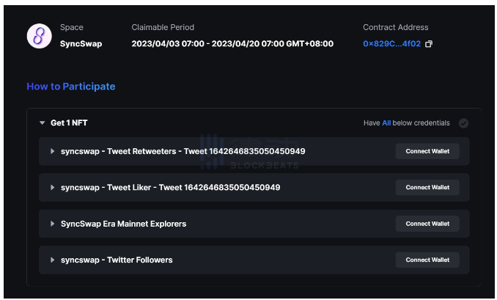Connect Wallet for Tweet Liker credential
The width and height of the screenshot is (497, 300).
pos(427,188)
